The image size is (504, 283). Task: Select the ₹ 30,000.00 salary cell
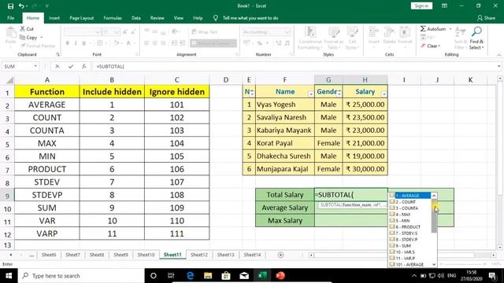[x=365, y=169]
